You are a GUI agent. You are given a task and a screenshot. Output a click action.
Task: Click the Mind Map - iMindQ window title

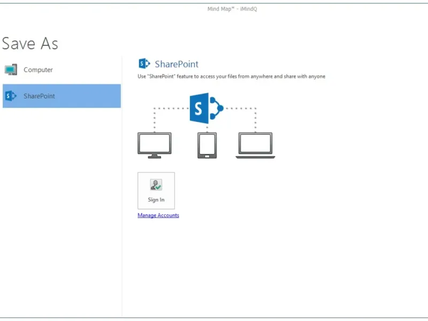232,9
